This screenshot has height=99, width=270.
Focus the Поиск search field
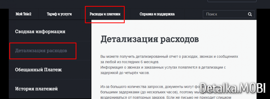coord(228,14)
